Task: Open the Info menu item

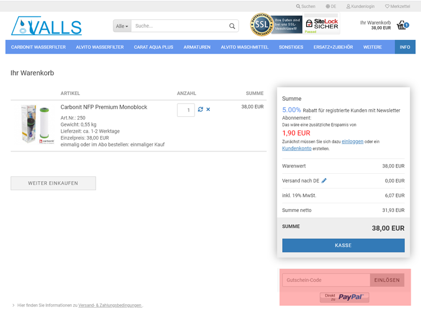Action: tap(405, 47)
